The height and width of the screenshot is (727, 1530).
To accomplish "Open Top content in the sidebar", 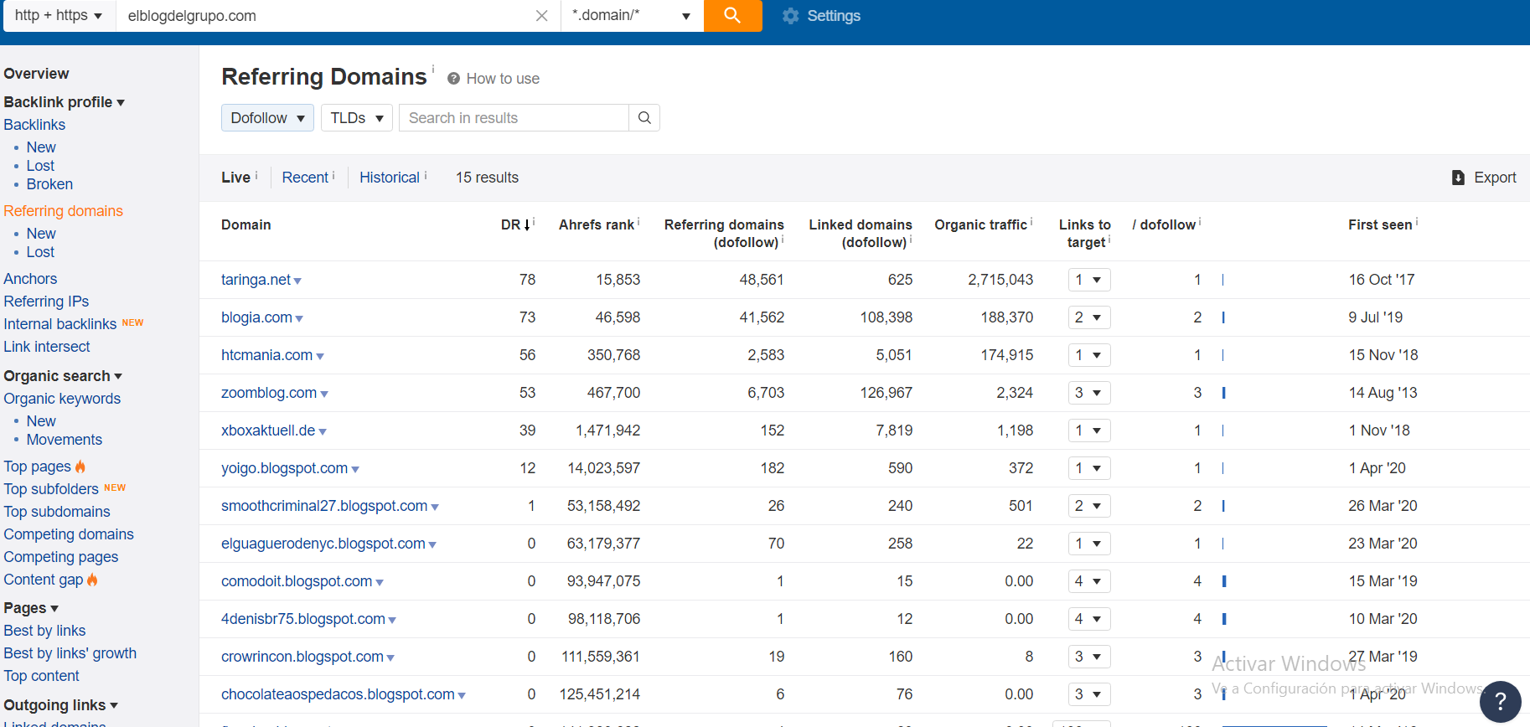I will (41, 676).
